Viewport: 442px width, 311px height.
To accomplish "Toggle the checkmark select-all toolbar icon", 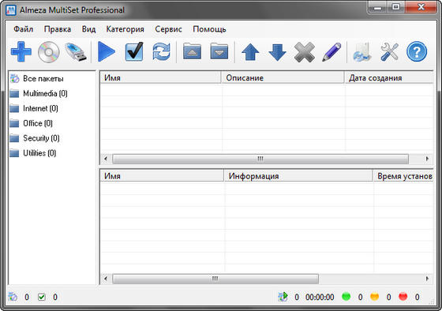I will click(134, 51).
